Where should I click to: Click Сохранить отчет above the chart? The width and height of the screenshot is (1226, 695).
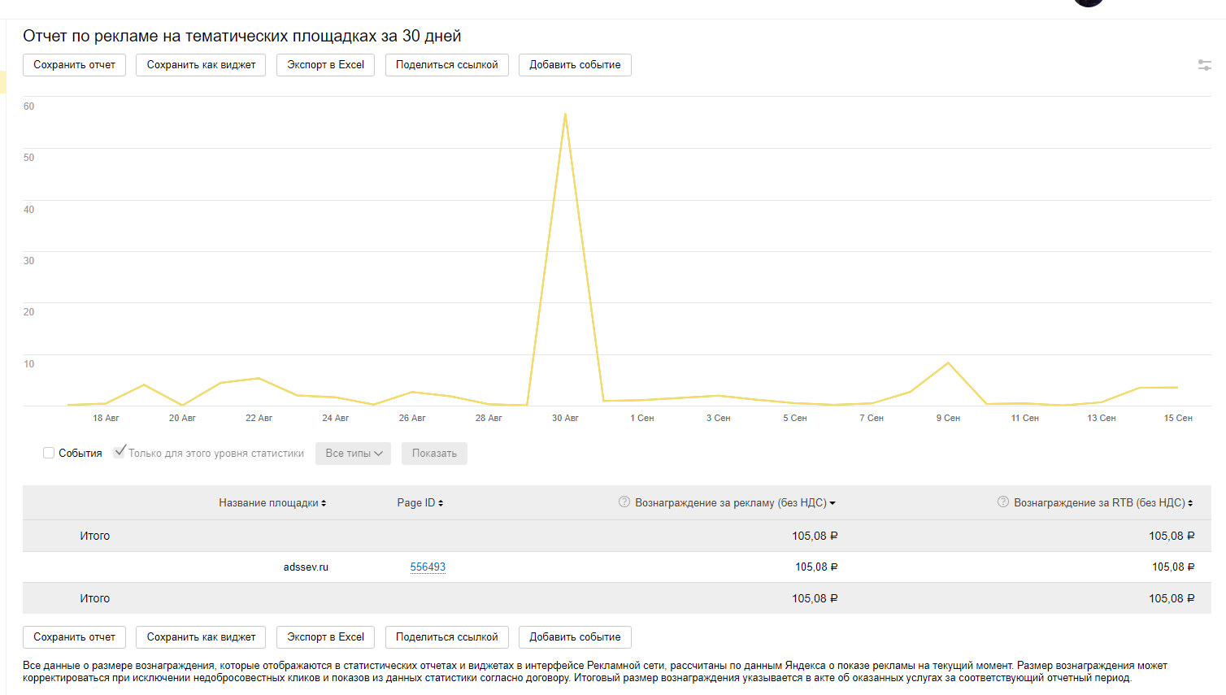click(x=74, y=65)
